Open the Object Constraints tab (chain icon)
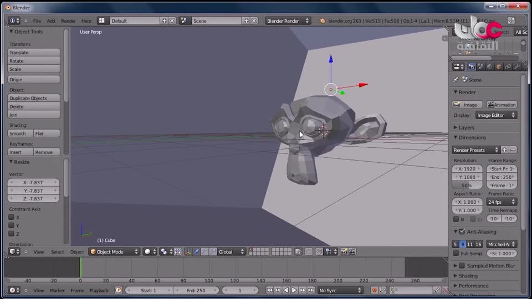 pyautogui.click(x=508, y=67)
